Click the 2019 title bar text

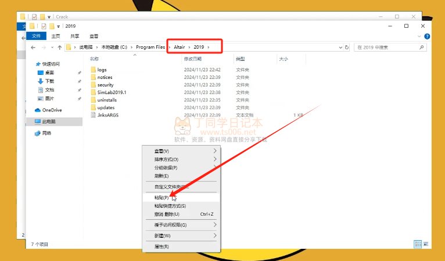click(x=70, y=26)
